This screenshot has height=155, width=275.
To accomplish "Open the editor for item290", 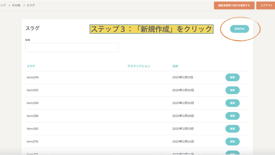I will [x=232, y=103].
